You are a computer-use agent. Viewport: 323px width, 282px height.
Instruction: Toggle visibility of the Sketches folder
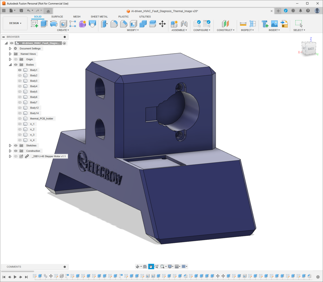(16, 146)
